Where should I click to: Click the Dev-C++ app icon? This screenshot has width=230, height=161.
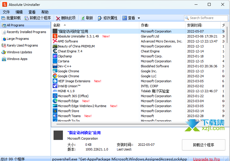(x=55, y=66)
